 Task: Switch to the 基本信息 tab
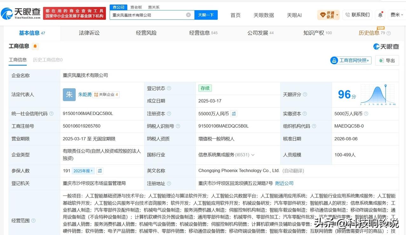[x=32, y=33]
